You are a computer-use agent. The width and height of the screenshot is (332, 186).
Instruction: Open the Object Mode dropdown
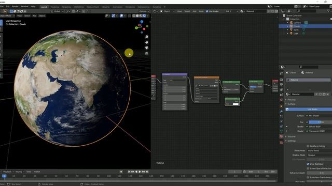(x=7, y=16)
